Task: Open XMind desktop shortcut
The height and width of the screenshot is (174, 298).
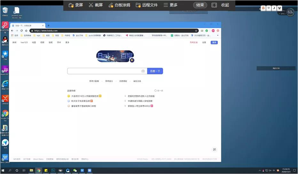Action: 5,100
